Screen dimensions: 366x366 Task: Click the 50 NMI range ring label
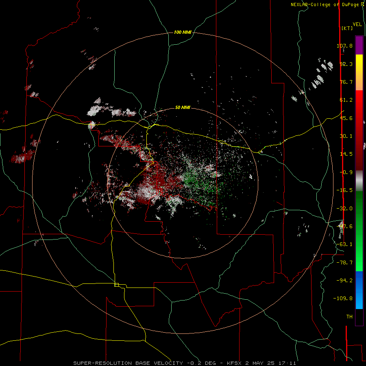(183, 107)
